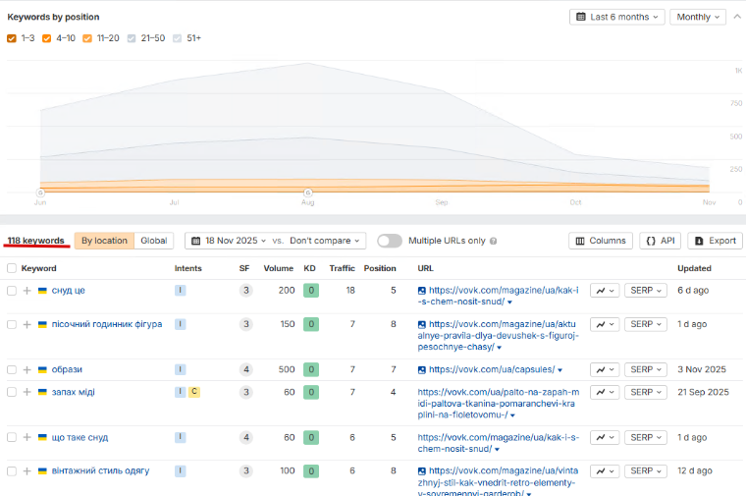
Task: Check the row checkbox for снуд це
Action: pyautogui.click(x=12, y=291)
